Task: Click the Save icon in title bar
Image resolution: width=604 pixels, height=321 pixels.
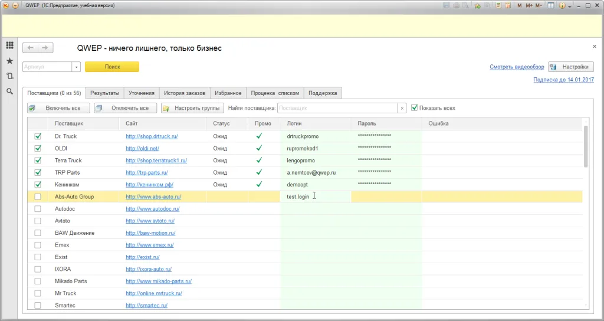Action: point(446,5)
